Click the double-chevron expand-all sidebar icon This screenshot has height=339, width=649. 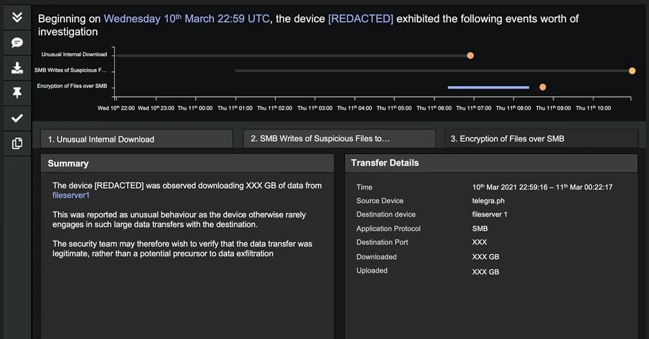click(x=17, y=17)
